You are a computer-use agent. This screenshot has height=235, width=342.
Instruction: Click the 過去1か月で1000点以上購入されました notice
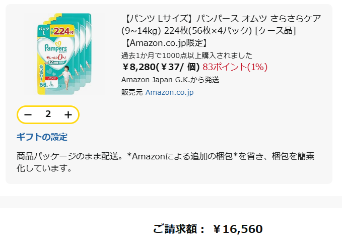[187, 55]
